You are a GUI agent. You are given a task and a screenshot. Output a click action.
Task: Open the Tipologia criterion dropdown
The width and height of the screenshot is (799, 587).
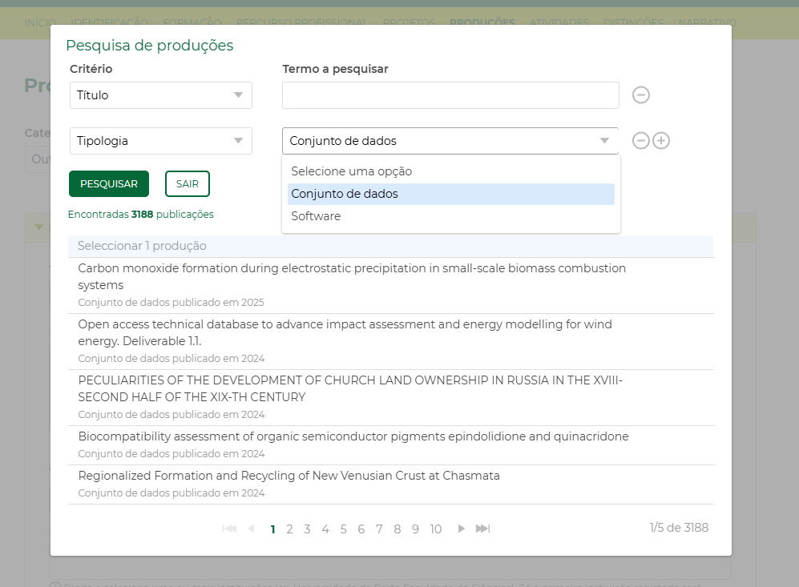(x=161, y=141)
